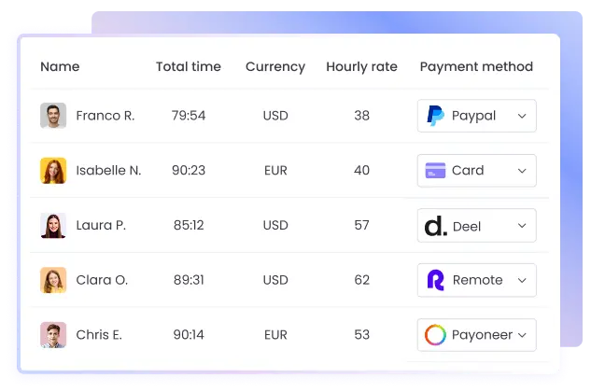605x392 pixels.
Task: Open the Card payment dropdown chevron
Action: [522, 171]
